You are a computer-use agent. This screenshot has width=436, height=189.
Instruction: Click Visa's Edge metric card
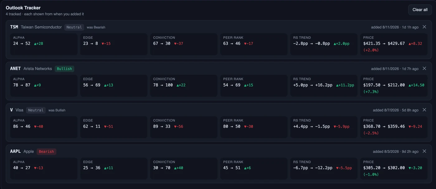pos(114,127)
